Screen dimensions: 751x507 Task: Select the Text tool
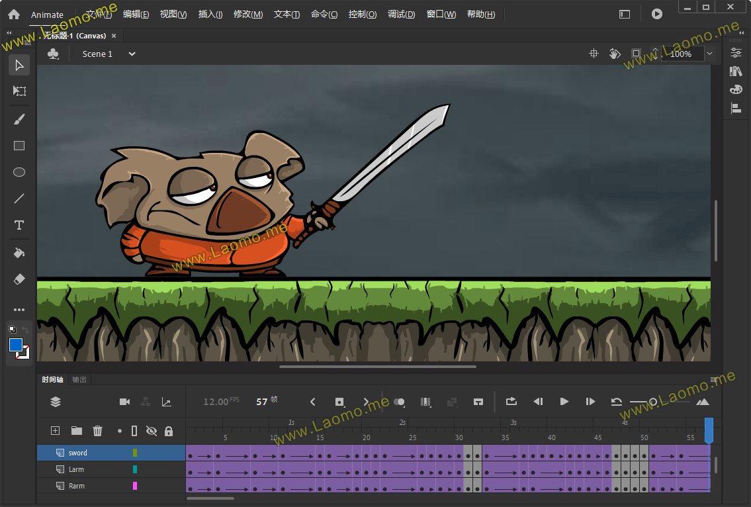tap(19, 225)
